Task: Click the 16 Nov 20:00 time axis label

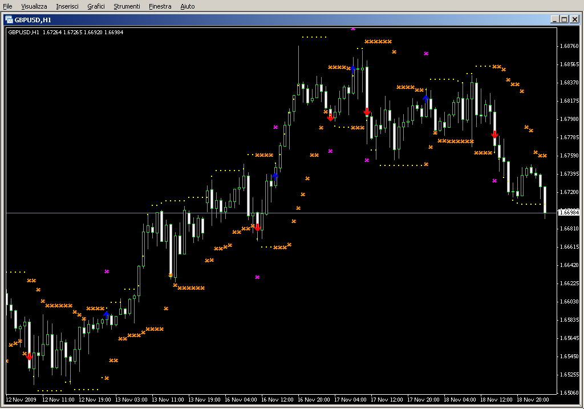Action: 314,400
